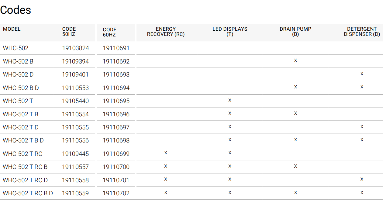Click the CODE 50HZ column header
The width and height of the screenshot is (383, 202).
[x=69, y=32]
